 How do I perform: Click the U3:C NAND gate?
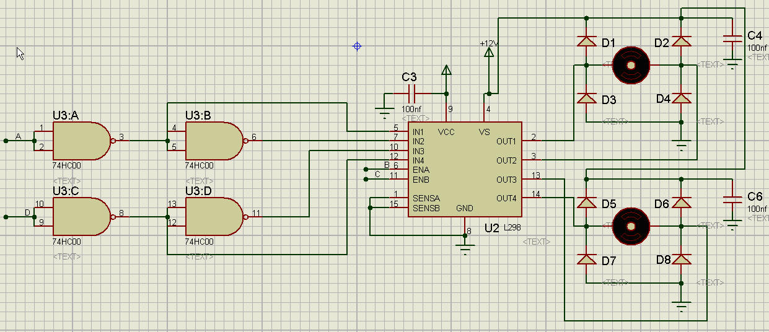click(x=81, y=217)
